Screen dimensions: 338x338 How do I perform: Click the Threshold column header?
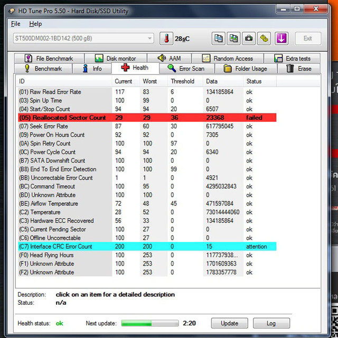[x=185, y=81]
